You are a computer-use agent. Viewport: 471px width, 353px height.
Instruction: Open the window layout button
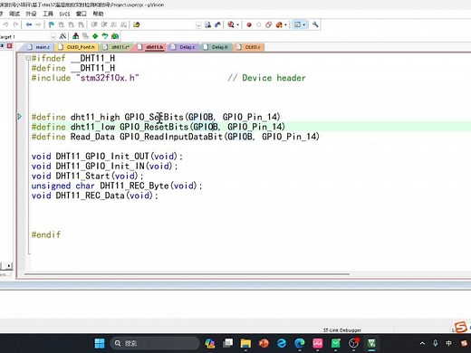[x=297, y=24]
